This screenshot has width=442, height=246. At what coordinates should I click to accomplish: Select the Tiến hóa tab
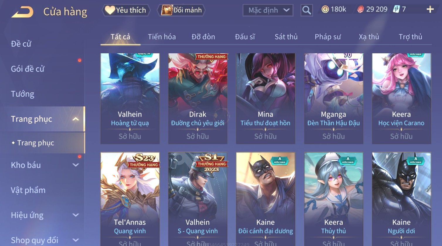[162, 37]
